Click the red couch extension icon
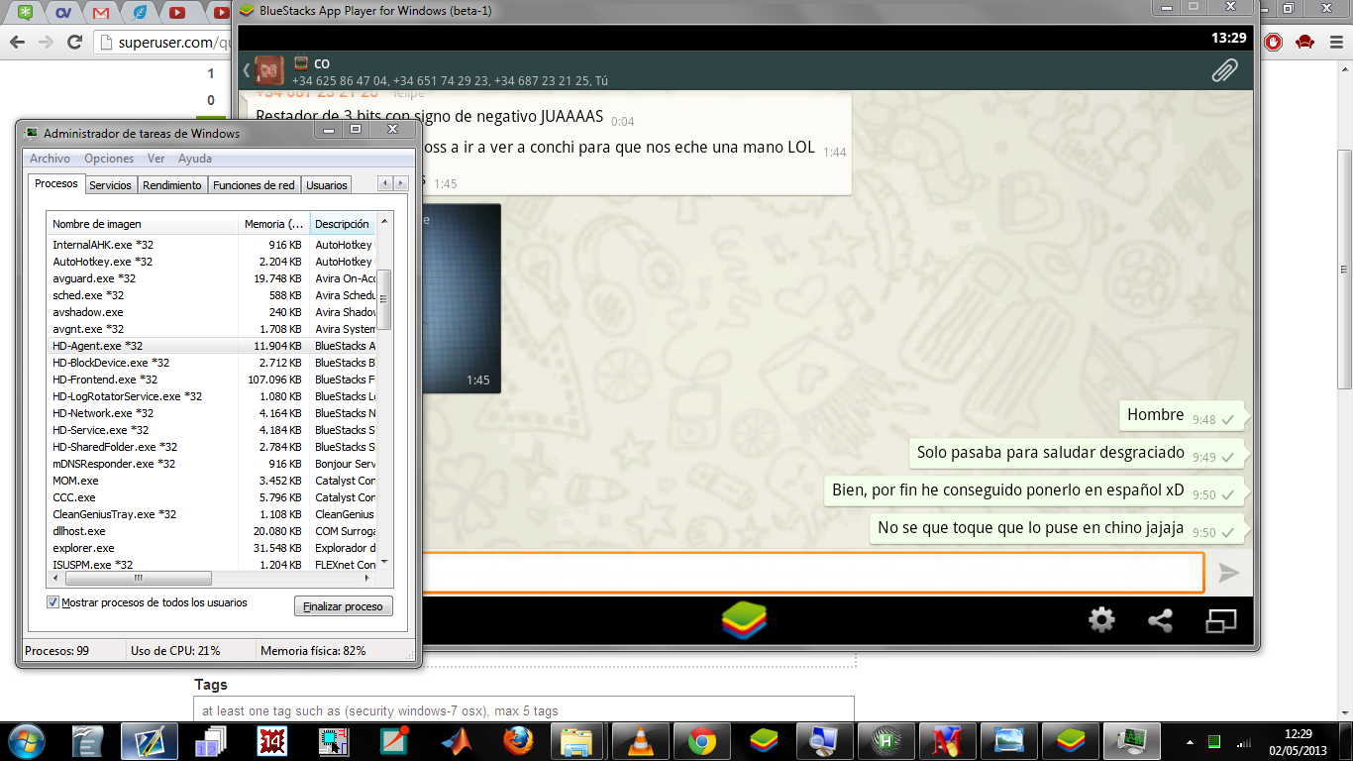 point(1304,42)
